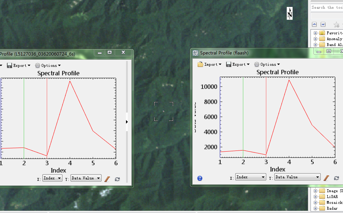
Task: Expand the Anomaly folder in the toolbox
Action: point(315,39)
